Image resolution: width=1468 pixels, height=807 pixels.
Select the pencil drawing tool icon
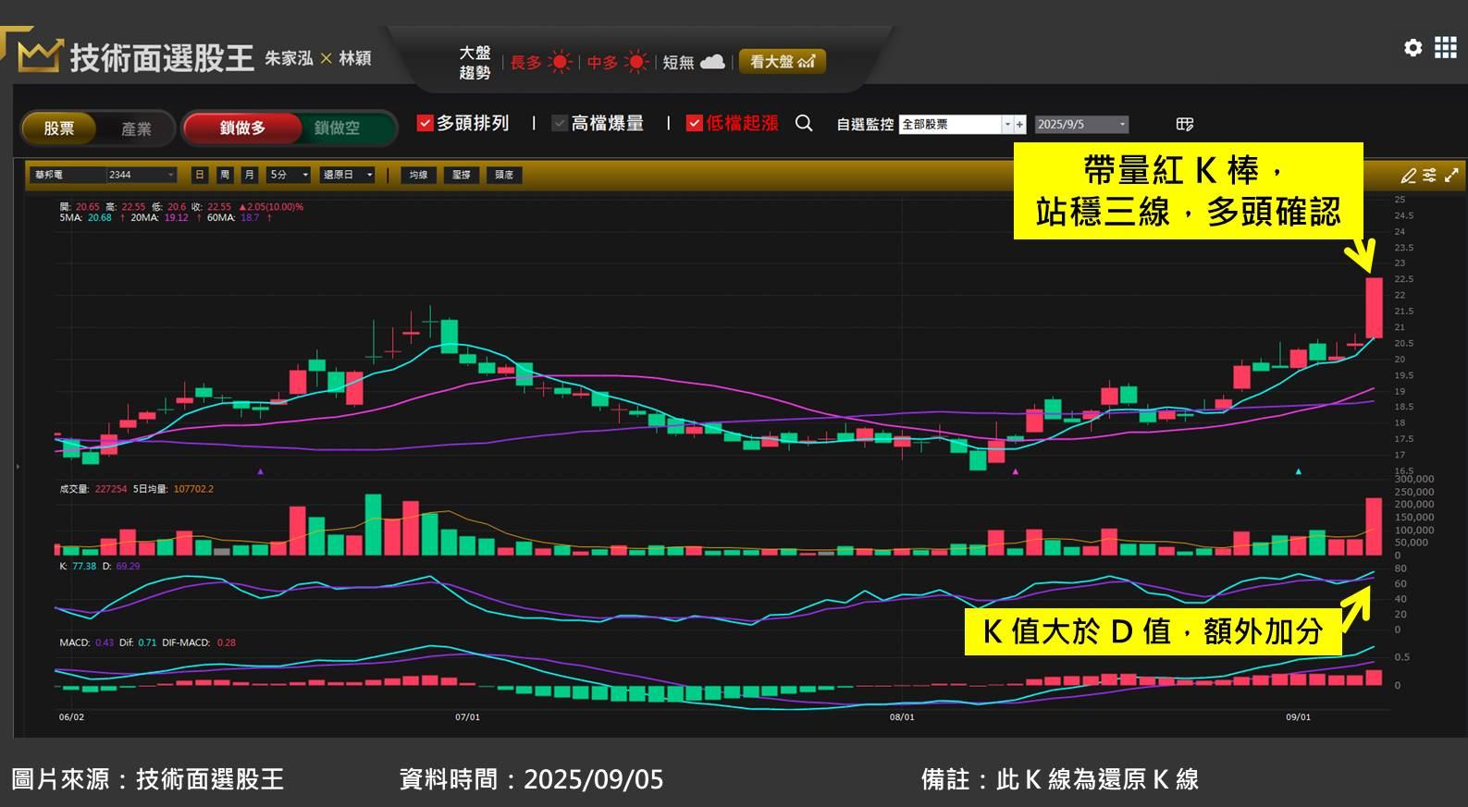pos(1408,175)
